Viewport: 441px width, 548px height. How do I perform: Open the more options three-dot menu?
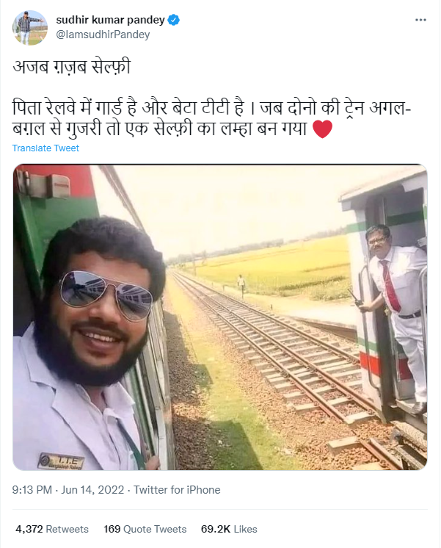click(x=418, y=20)
